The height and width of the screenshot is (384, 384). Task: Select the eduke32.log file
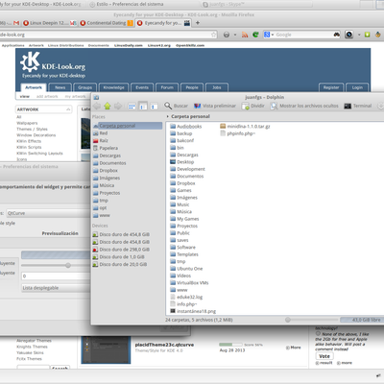186,297
